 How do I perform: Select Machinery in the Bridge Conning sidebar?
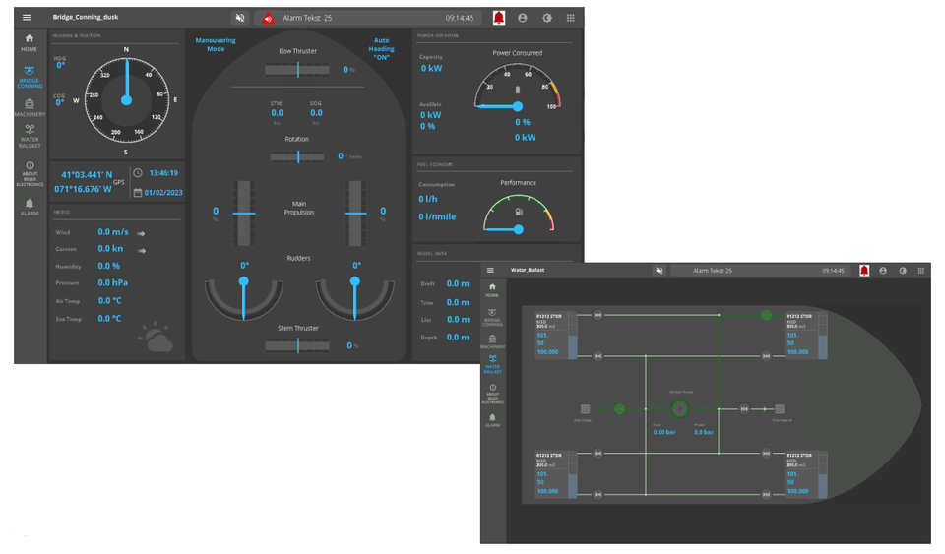click(30, 107)
